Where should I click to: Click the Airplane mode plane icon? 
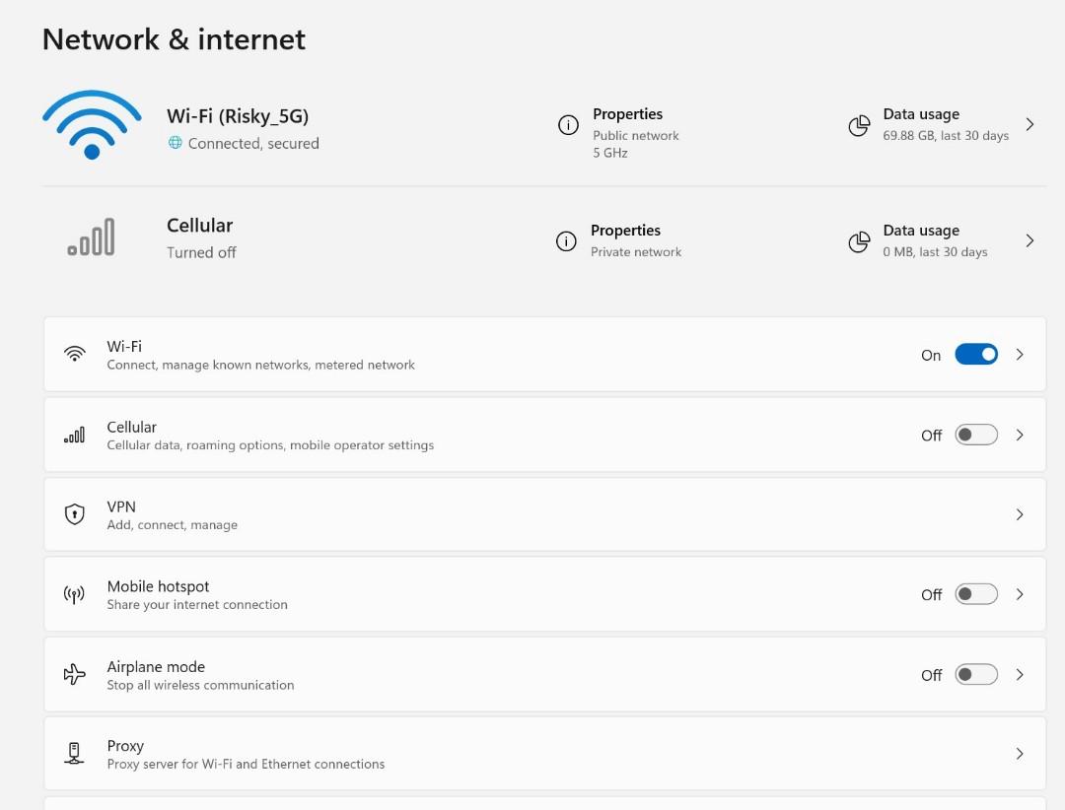74,675
